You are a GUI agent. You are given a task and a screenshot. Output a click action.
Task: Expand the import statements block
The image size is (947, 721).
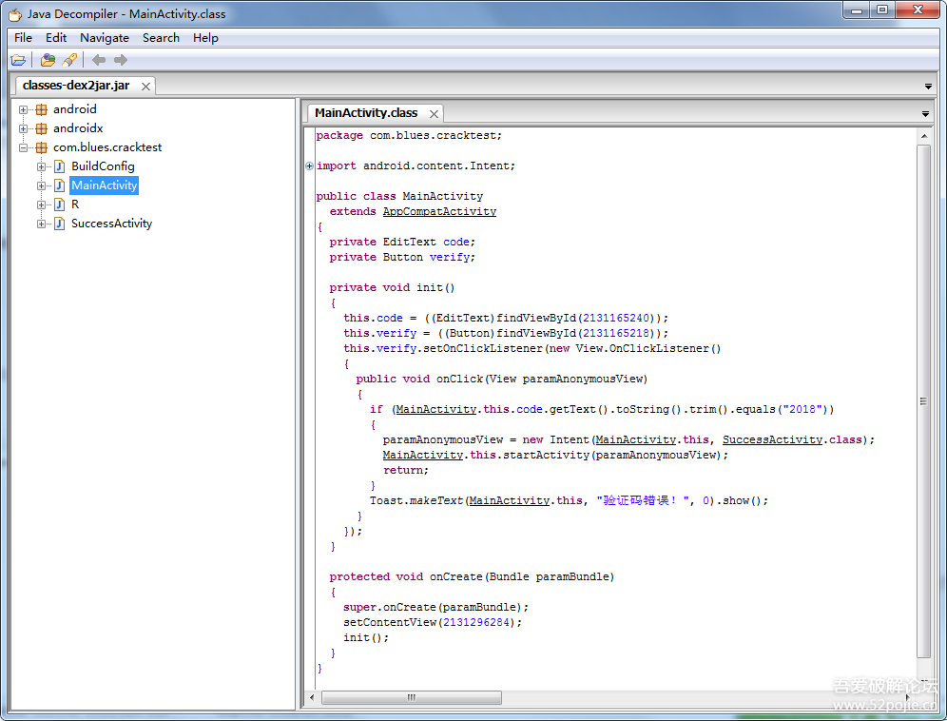(x=310, y=166)
